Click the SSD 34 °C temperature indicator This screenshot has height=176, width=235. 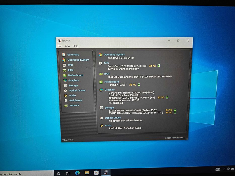[175, 110]
